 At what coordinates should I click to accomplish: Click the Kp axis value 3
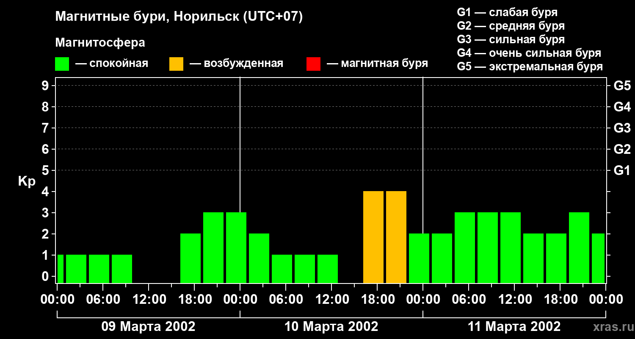46,213
